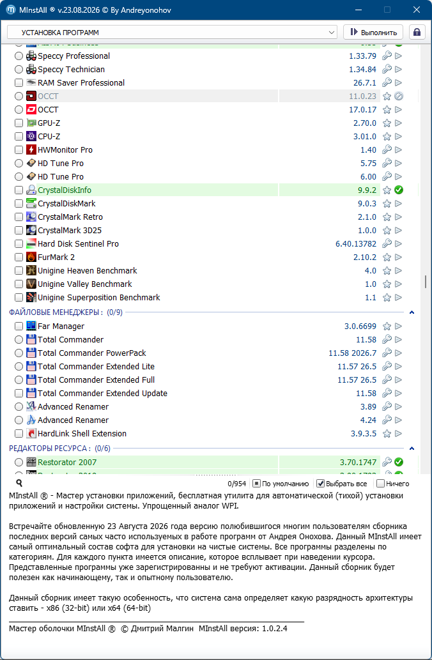Open the 'УСТАНОВКА ПРОГРАММ' dropdown

tap(172, 33)
